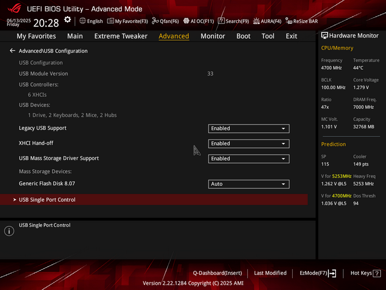This screenshot has width=386, height=290.
Task: Click CPU/Memory heading in Hardware Monitor
Action: [337, 48]
